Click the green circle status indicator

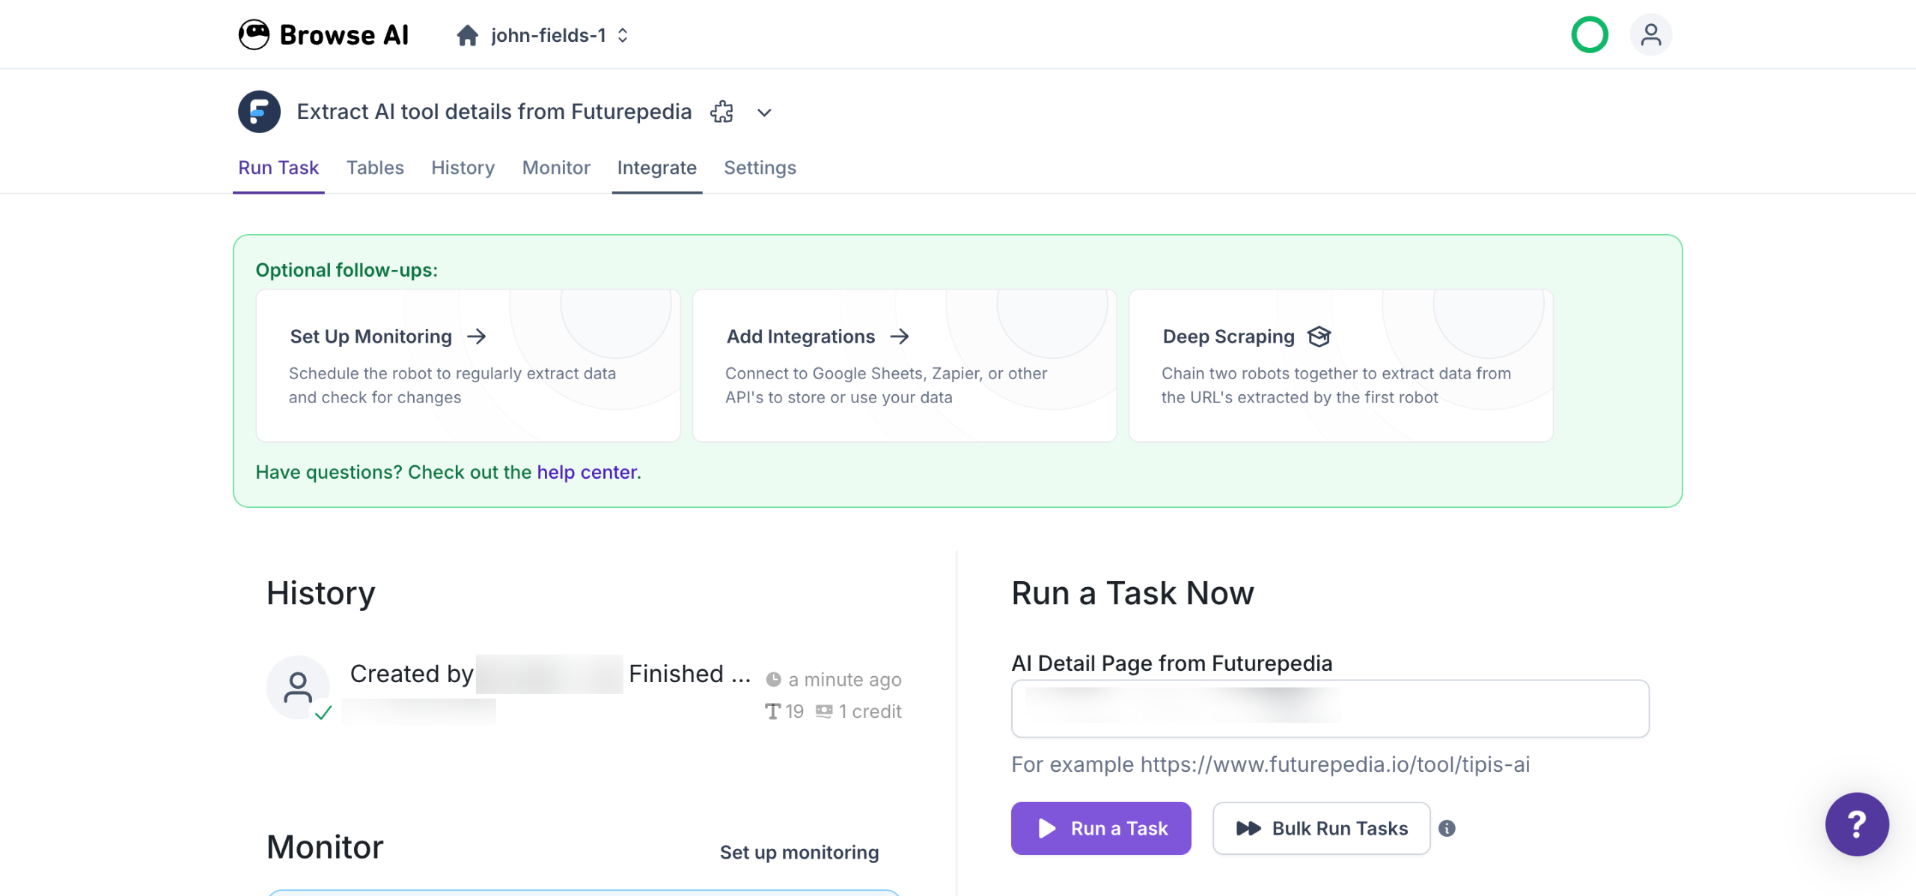(1589, 34)
